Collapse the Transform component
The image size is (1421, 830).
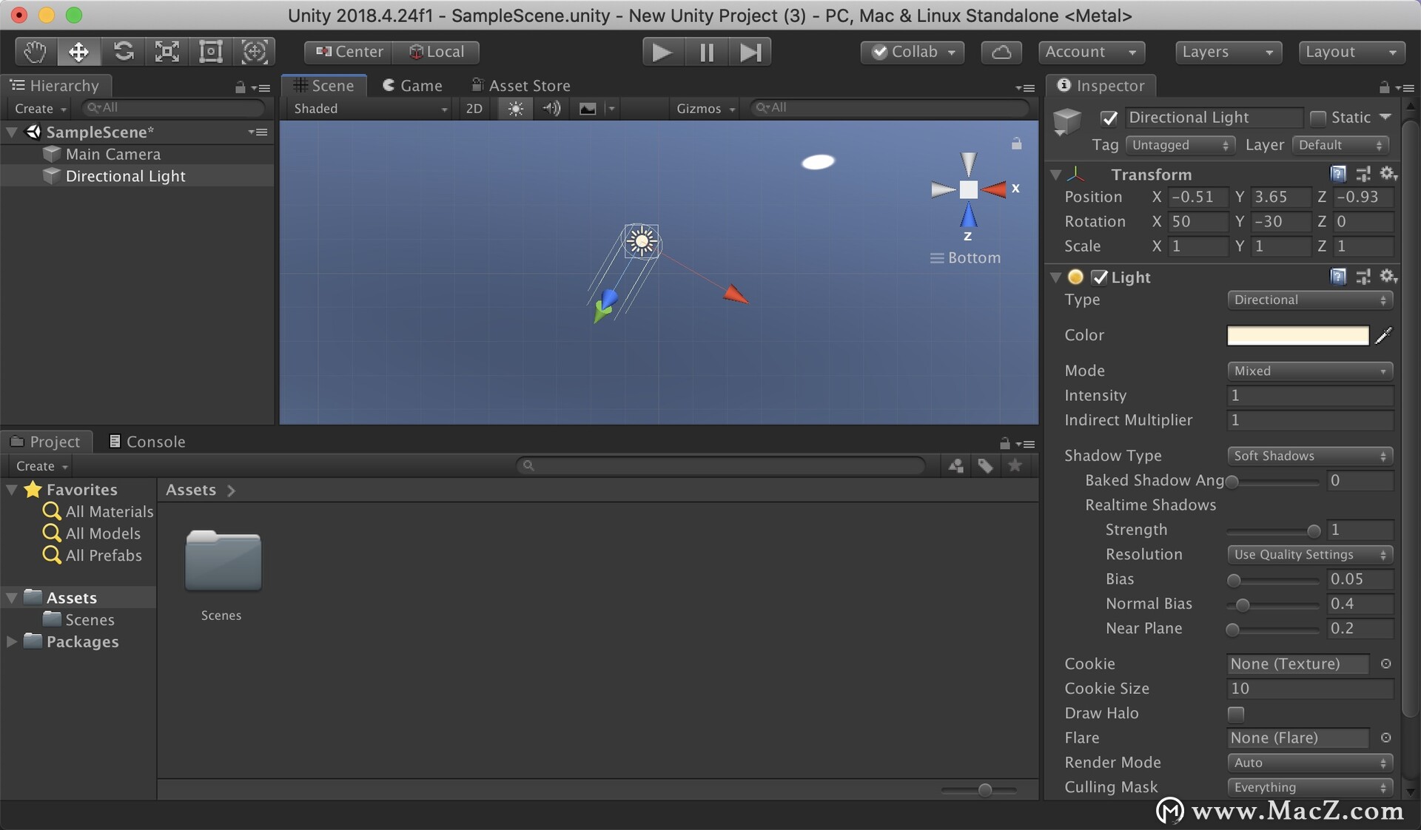(1056, 175)
